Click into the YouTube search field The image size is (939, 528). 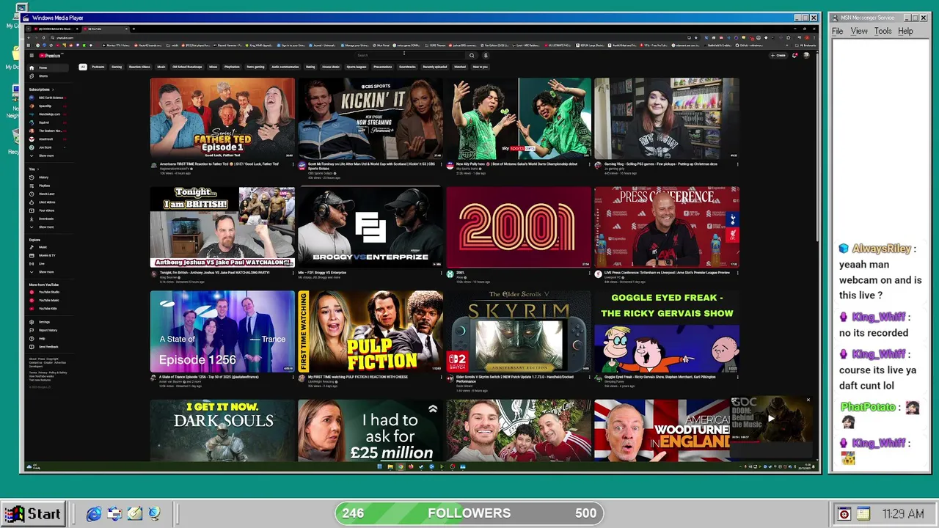[x=410, y=56]
